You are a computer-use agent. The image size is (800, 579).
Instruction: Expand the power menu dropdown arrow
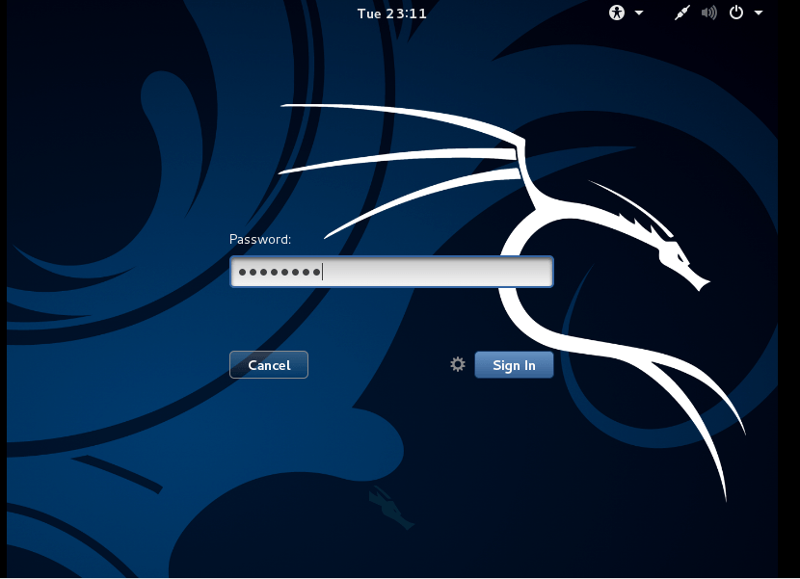[x=759, y=13]
